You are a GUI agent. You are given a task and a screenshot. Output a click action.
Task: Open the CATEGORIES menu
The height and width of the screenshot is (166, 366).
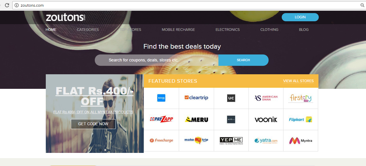88,29
